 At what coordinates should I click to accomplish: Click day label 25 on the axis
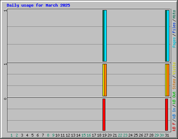(x=136, y=135)
